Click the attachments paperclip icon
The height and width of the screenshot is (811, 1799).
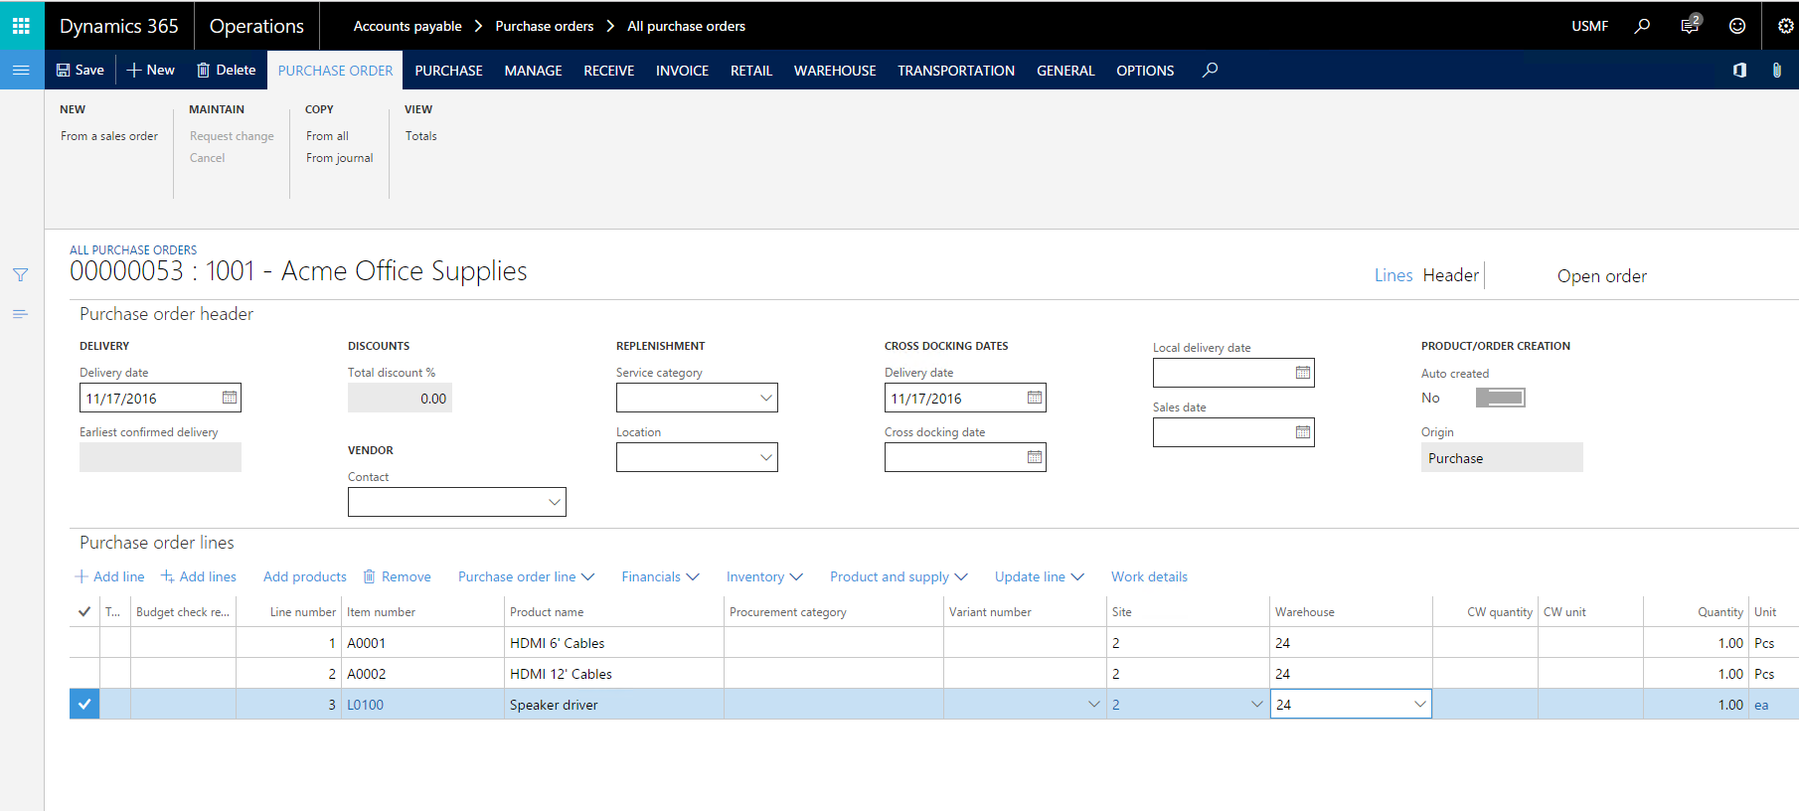[1776, 70]
